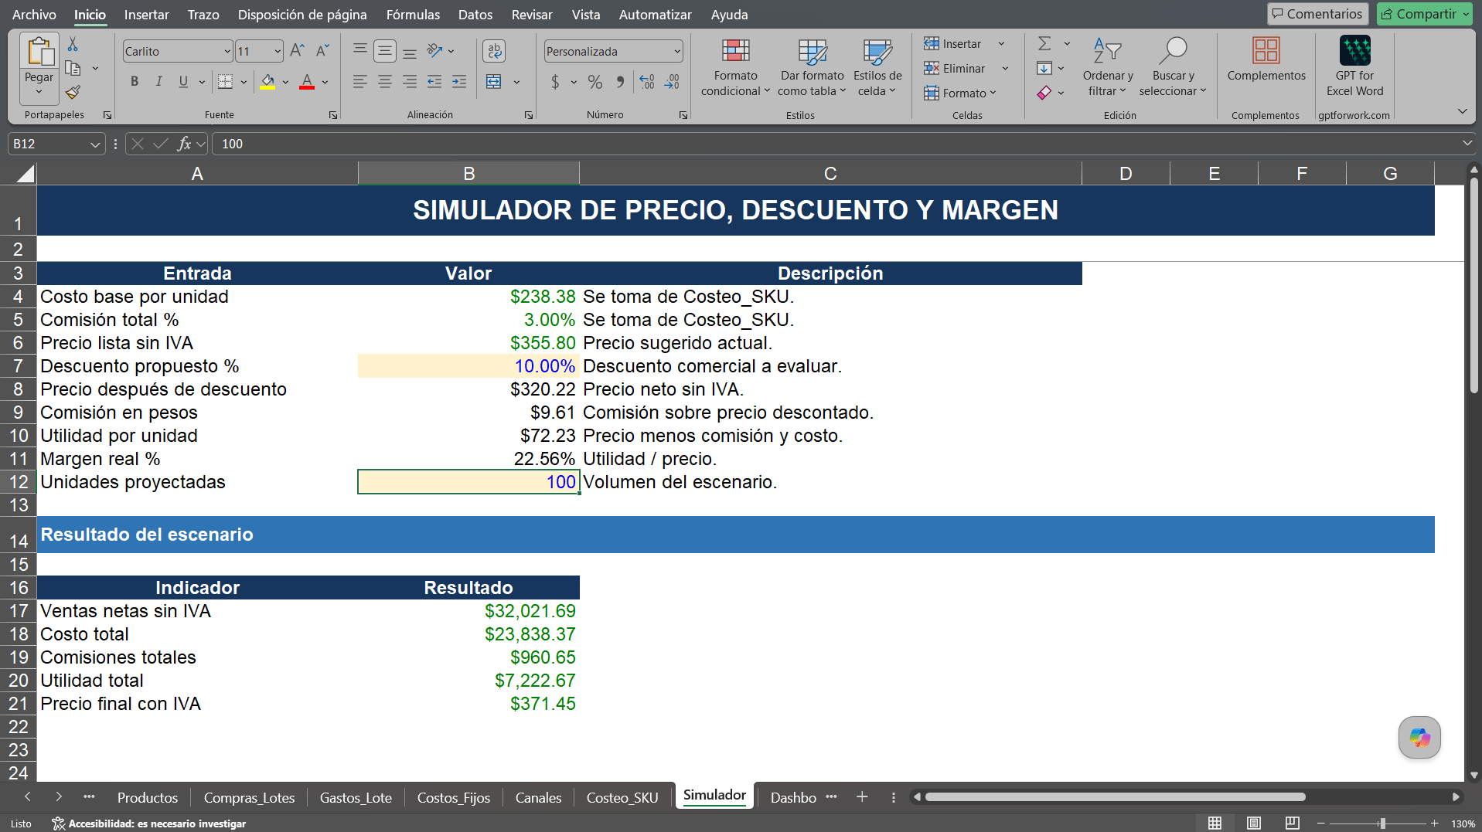1482x832 pixels.
Task: Toggle bold formatting
Action: tap(135, 81)
